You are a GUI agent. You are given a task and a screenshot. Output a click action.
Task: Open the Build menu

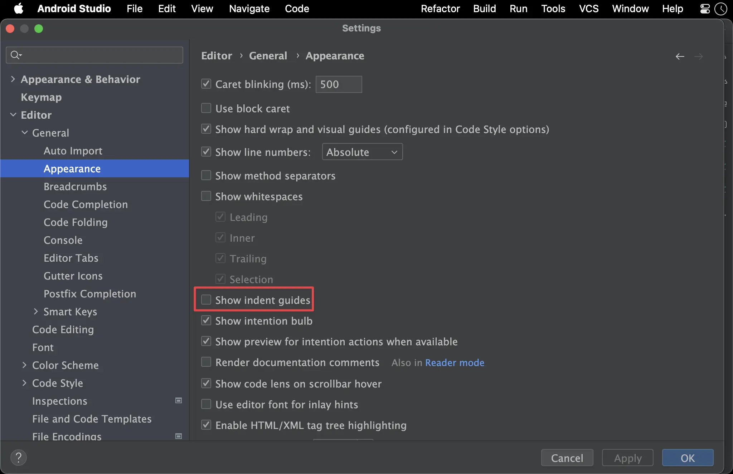coord(485,9)
